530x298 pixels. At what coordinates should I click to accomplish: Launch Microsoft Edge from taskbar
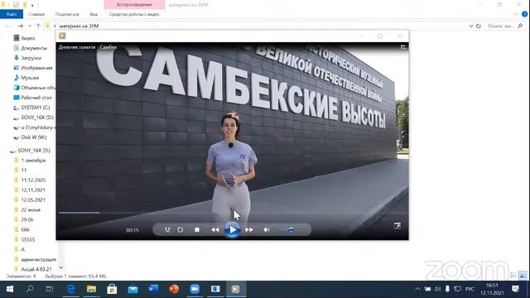(71, 289)
